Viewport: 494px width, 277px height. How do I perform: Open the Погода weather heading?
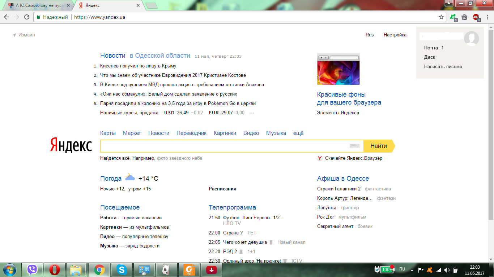point(111,179)
